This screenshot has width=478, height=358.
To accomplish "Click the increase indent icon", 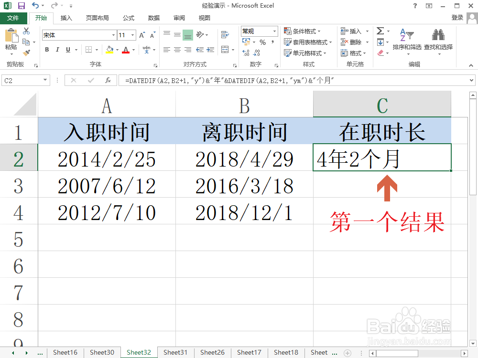I will pyautogui.click(x=210, y=50).
